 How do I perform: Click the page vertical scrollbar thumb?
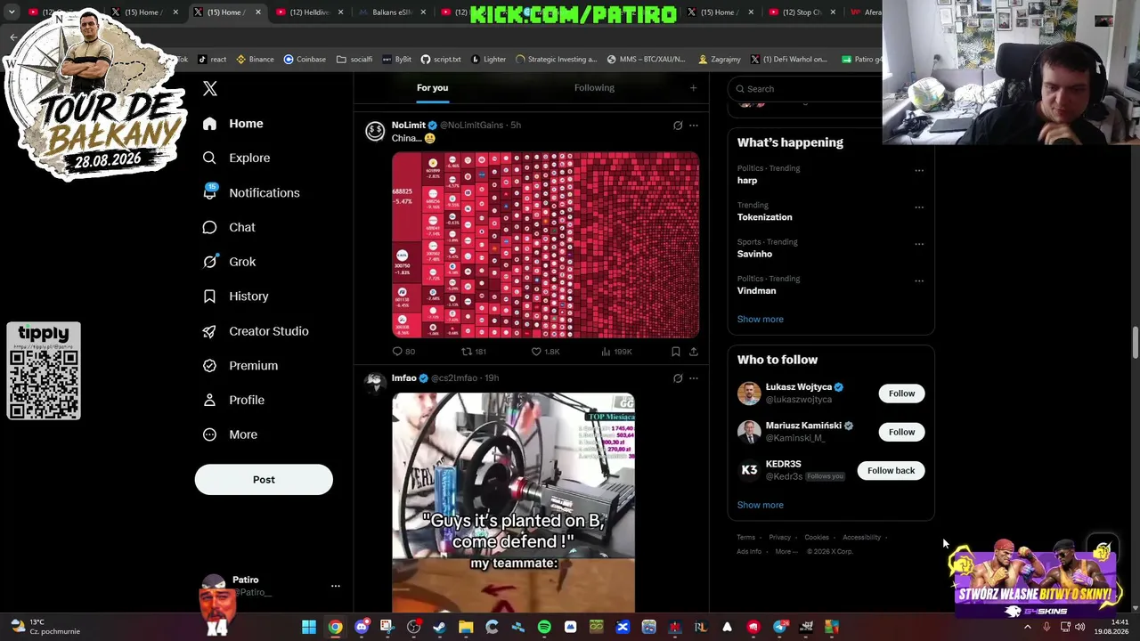pos(1136,343)
